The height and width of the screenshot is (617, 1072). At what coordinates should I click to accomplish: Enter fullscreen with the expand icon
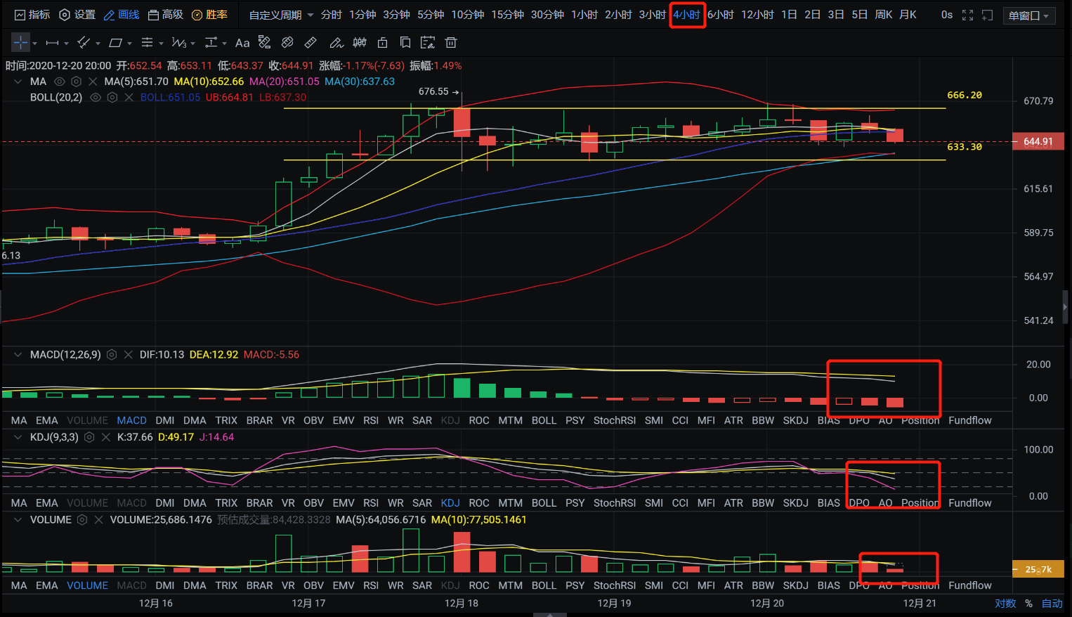click(x=967, y=15)
